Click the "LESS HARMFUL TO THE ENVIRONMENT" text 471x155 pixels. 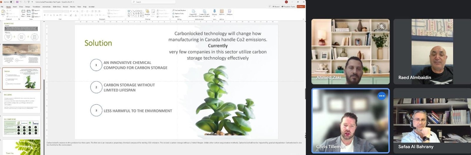coord(138,111)
